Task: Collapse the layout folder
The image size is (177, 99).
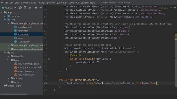Action: pos(8,60)
